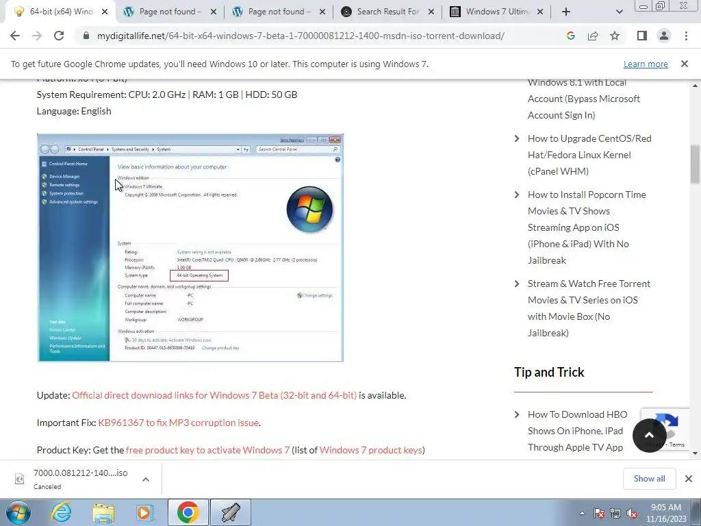Screen dimensions: 701x526
Task: Close the Search Result For tab
Action: tap(431, 12)
